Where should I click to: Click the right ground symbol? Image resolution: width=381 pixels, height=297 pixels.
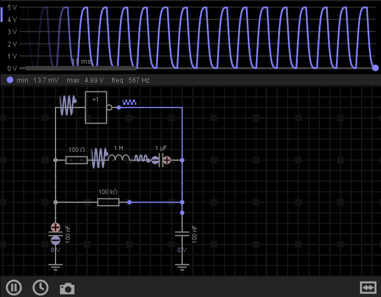(182, 265)
